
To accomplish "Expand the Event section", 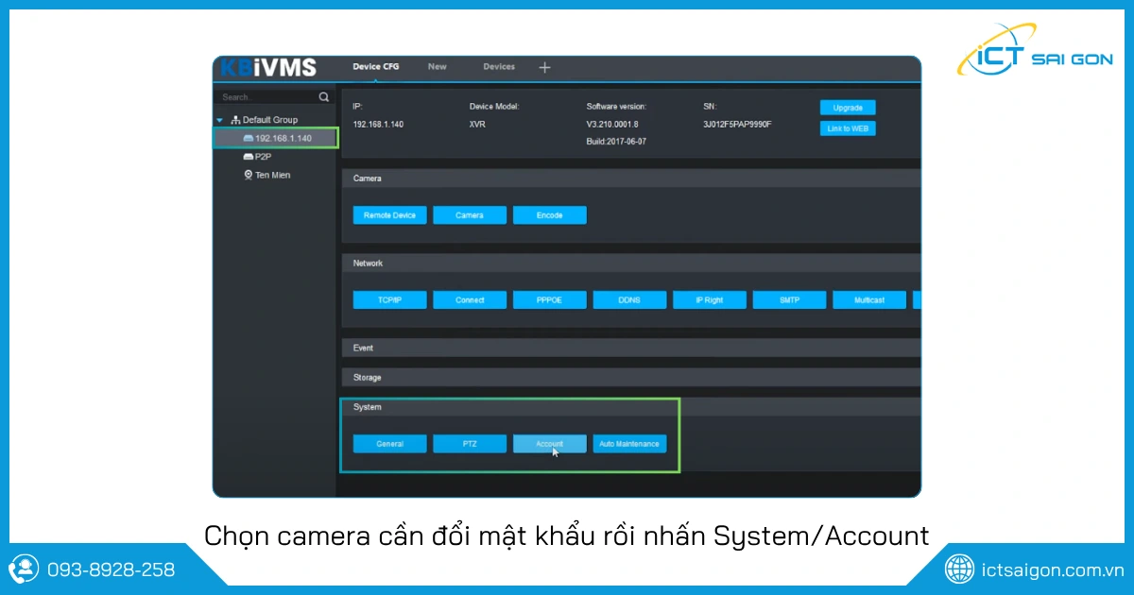I will click(630, 348).
